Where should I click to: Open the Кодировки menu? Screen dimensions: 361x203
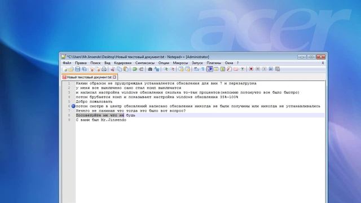(123, 63)
